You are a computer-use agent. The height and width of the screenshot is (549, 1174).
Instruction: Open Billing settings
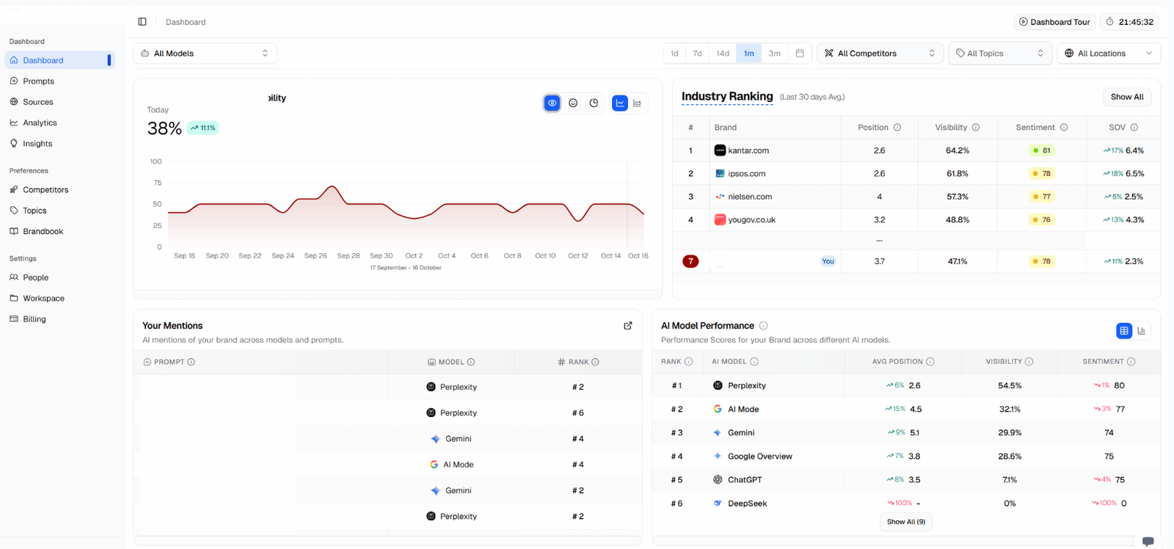click(x=60, y=319)
